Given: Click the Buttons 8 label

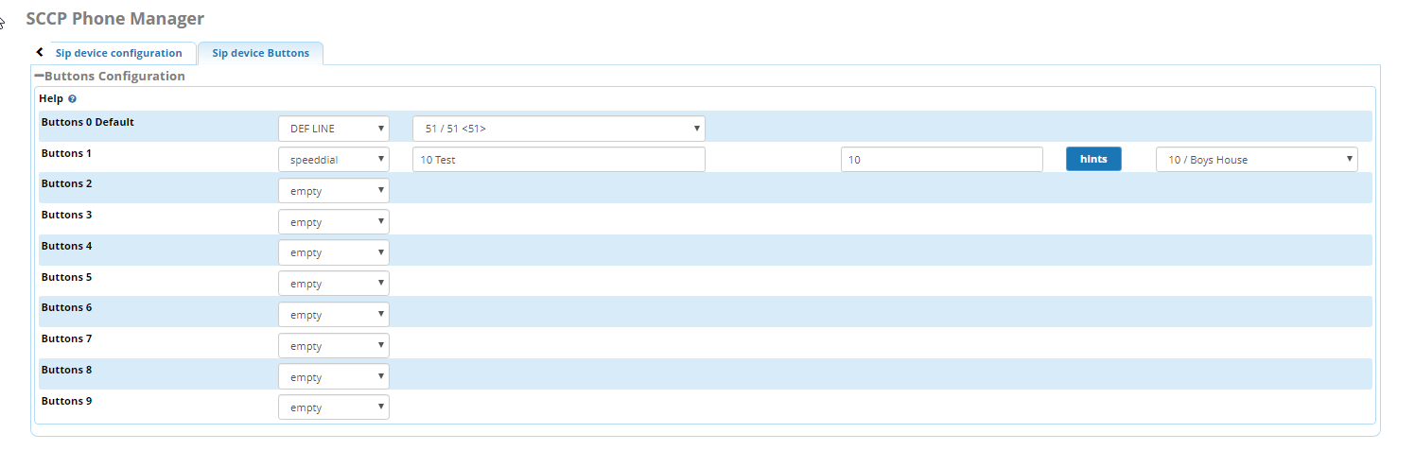Looking at the screenshot, I should pyautogui.click(x=67, y=370).
